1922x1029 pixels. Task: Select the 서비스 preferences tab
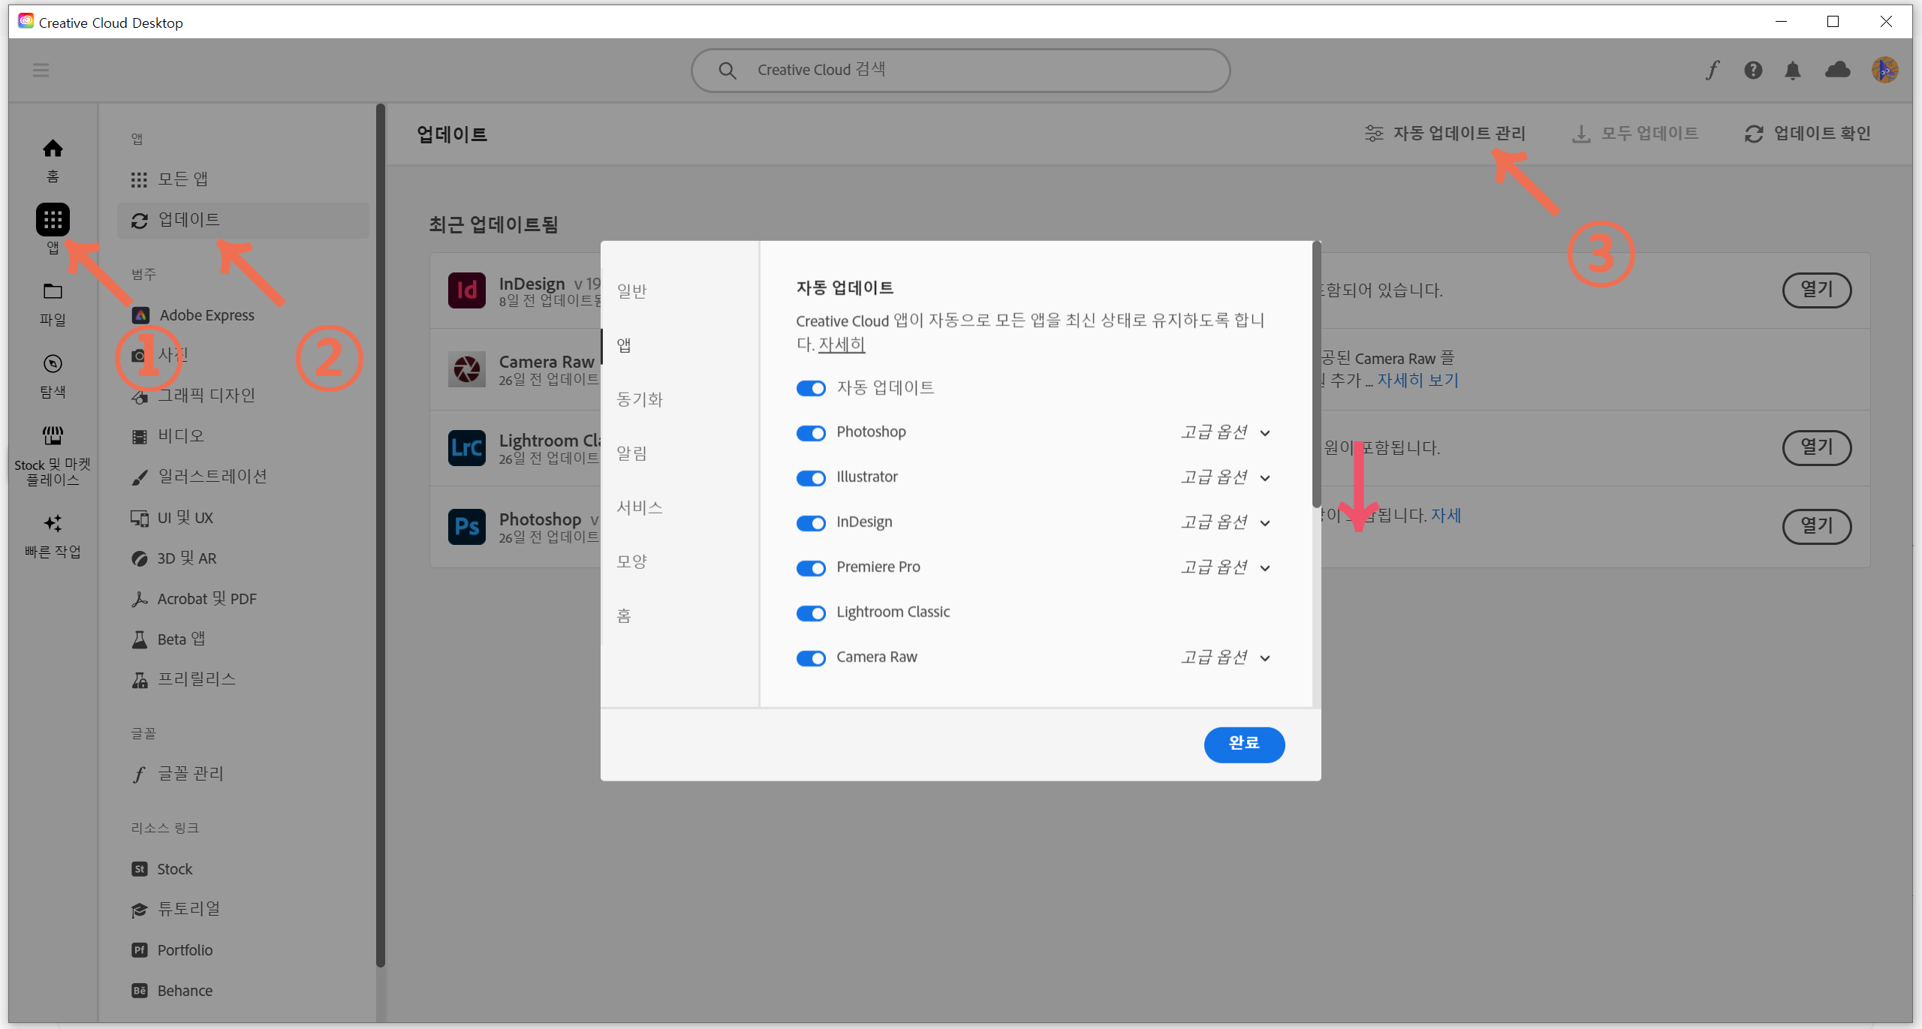point(640,507)
